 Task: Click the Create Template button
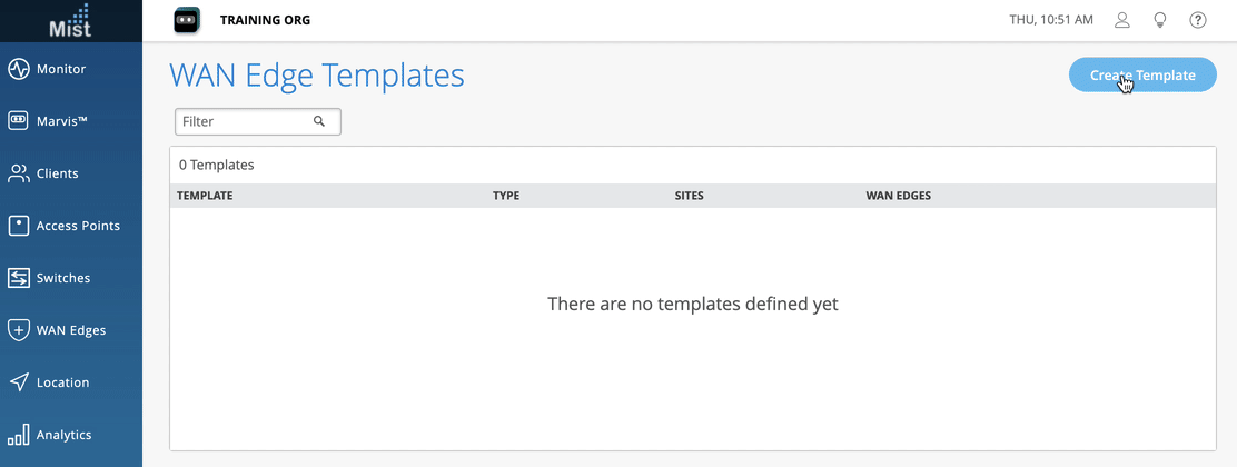[1142, 75]
